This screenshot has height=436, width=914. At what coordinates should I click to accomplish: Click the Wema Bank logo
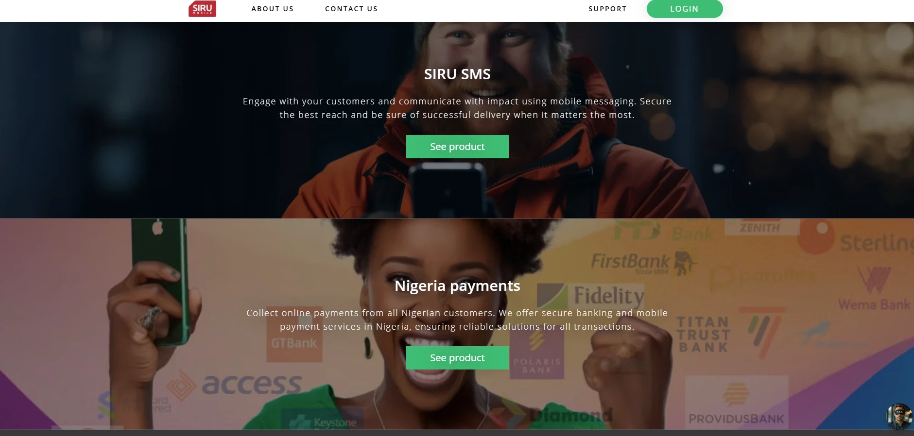click(x=874, y=289)
